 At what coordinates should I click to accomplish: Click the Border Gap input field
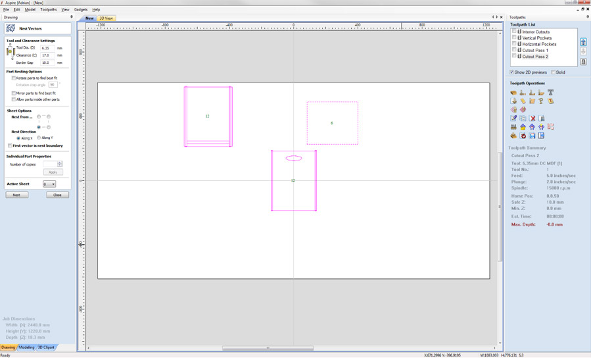point(47,63)
